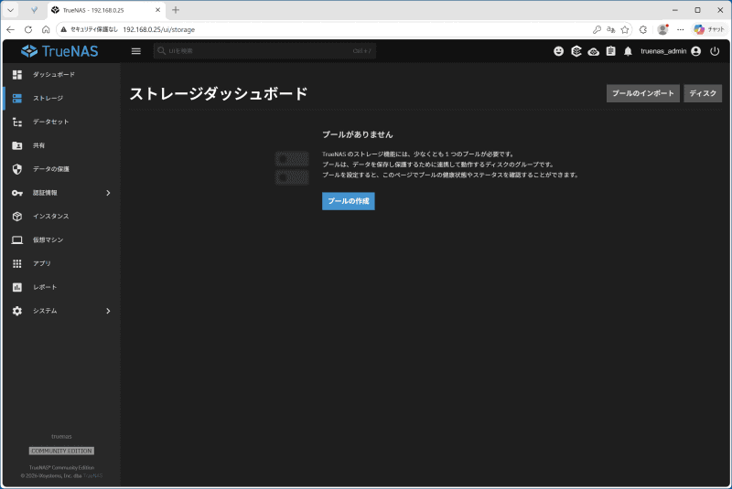732x489 pixels.
Task: Click the TrueNAS Connect cloud icon
Action: (x=593, y=51)
